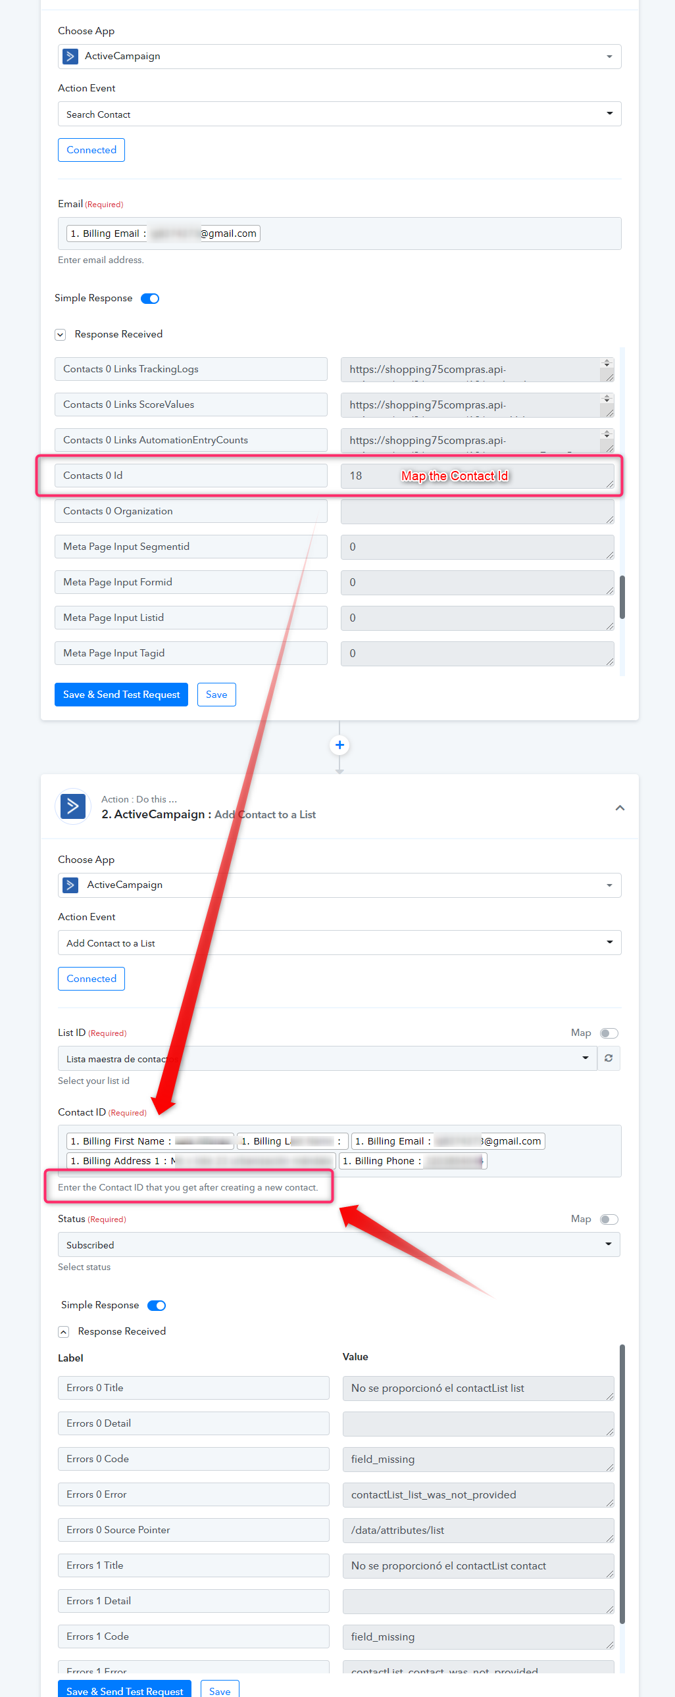
Task: Click Contacts 0 Links TrackingLogs label
Action: (x=191, y=369)
